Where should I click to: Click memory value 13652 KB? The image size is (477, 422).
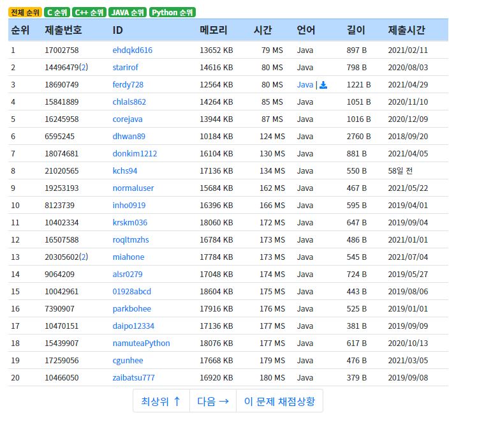(216, 50)
